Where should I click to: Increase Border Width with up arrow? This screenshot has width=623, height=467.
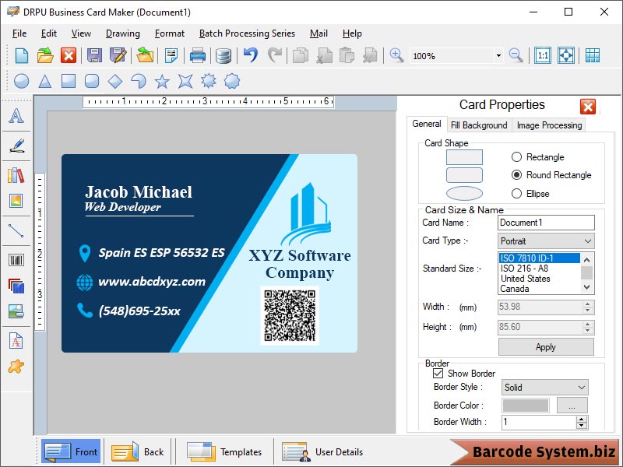click(x=582, y=419)
